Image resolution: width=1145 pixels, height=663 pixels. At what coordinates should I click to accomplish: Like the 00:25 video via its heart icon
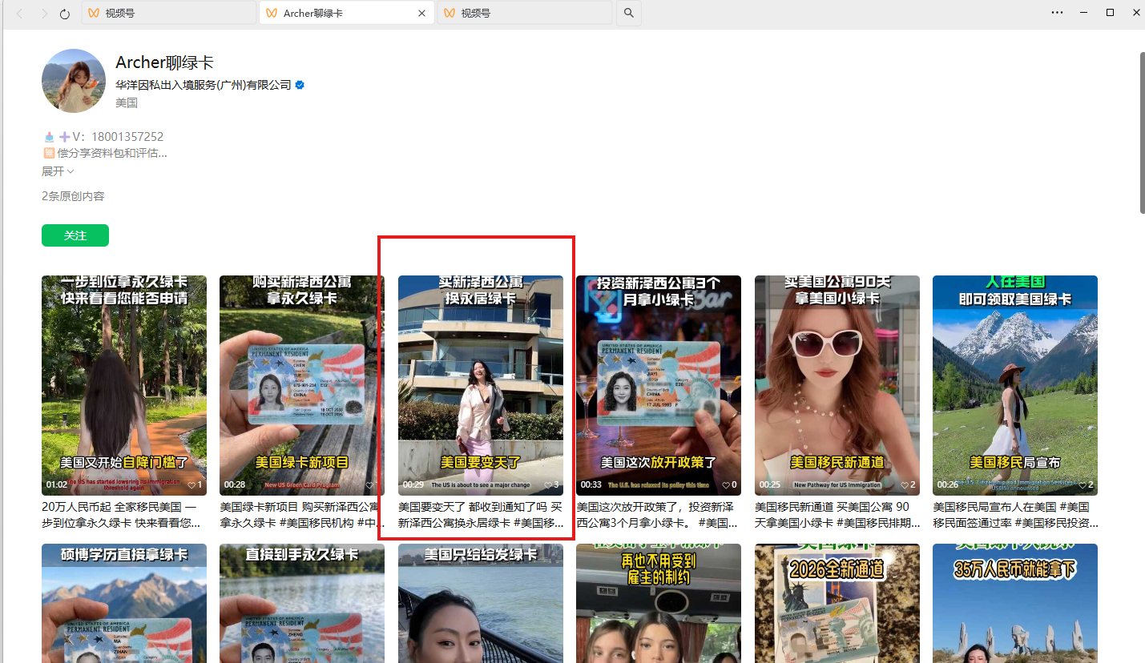(905, 485)
